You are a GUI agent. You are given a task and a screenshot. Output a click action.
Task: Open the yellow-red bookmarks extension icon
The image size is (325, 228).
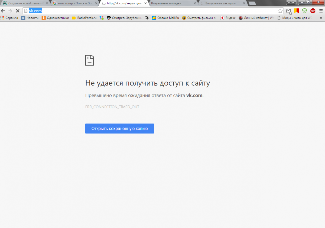pyautogui.click(x=297, y=11)
